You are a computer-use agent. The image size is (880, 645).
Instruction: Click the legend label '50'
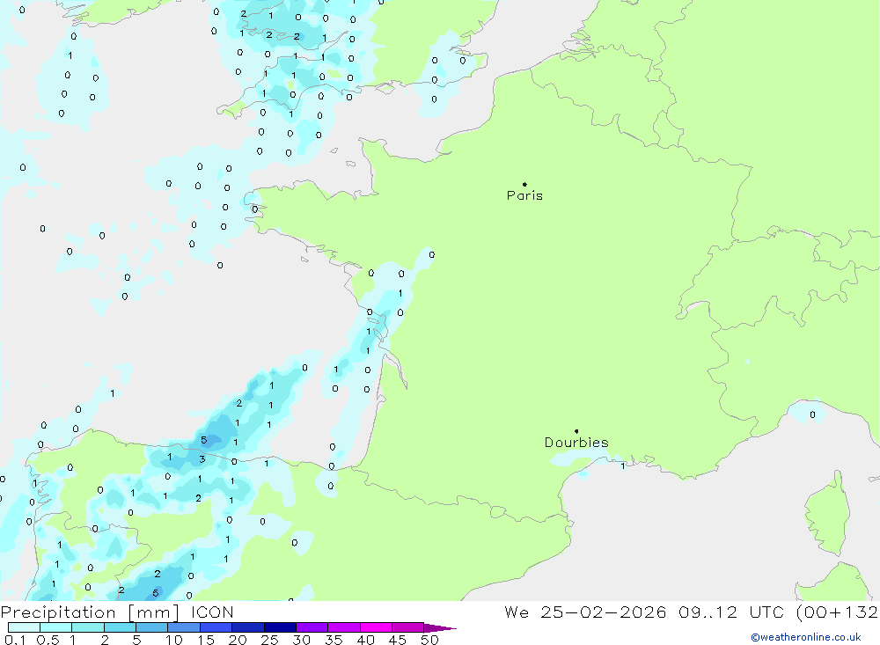[x=429, y=640]
